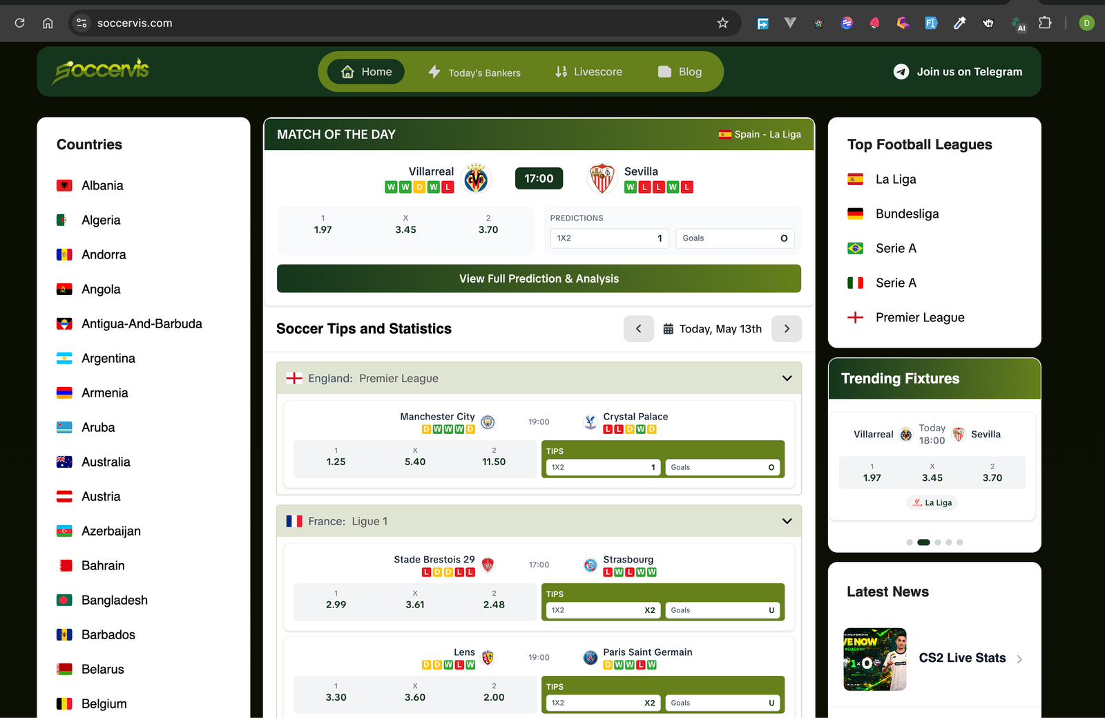This screenshot has width=1105, height=718.
Task: Click the Villarreal crest in Match of the Day
Action: click(476, 179)
